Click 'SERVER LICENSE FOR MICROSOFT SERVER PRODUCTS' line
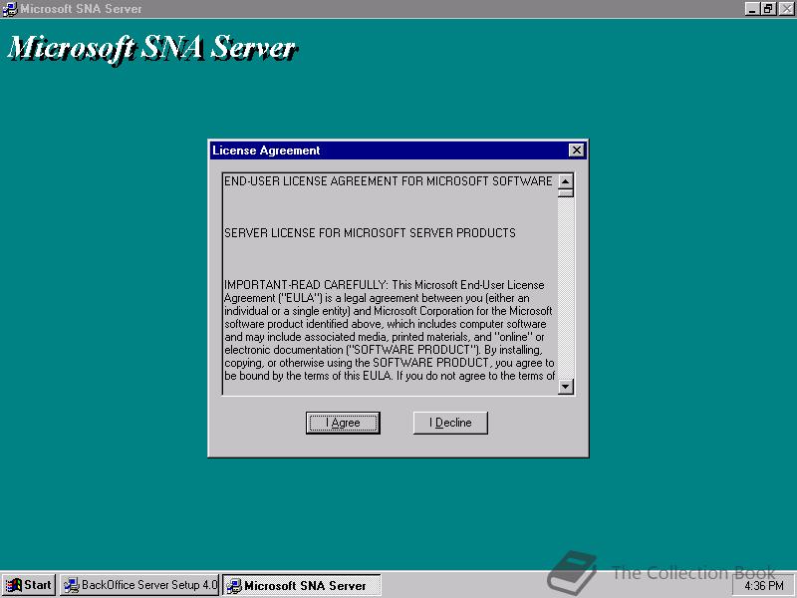Image resolution: width=797 pixels, height=598 pixels. [370, 233]
